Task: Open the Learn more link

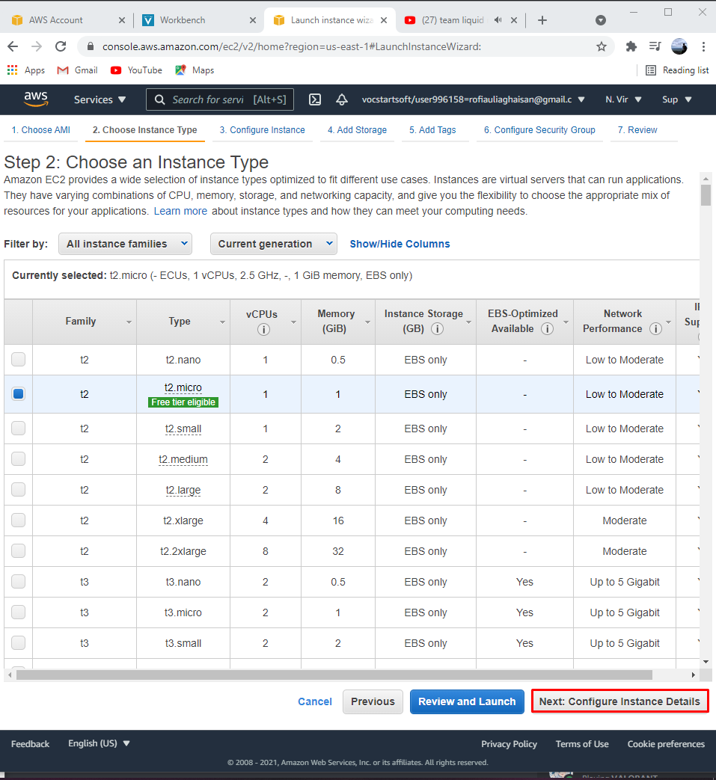Action: [x=180, y=211]
